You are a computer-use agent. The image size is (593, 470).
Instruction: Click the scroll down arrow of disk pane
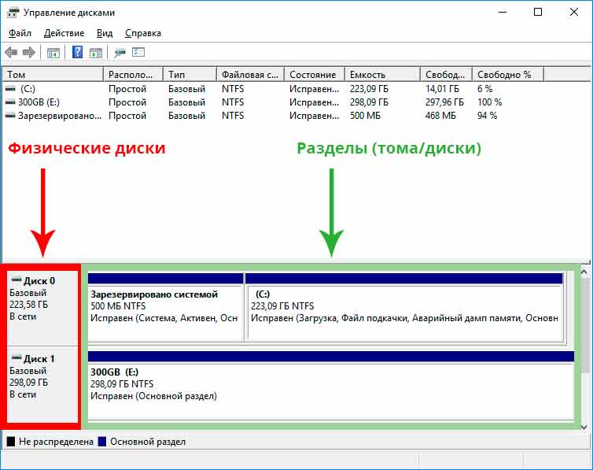tap(584, 427)
